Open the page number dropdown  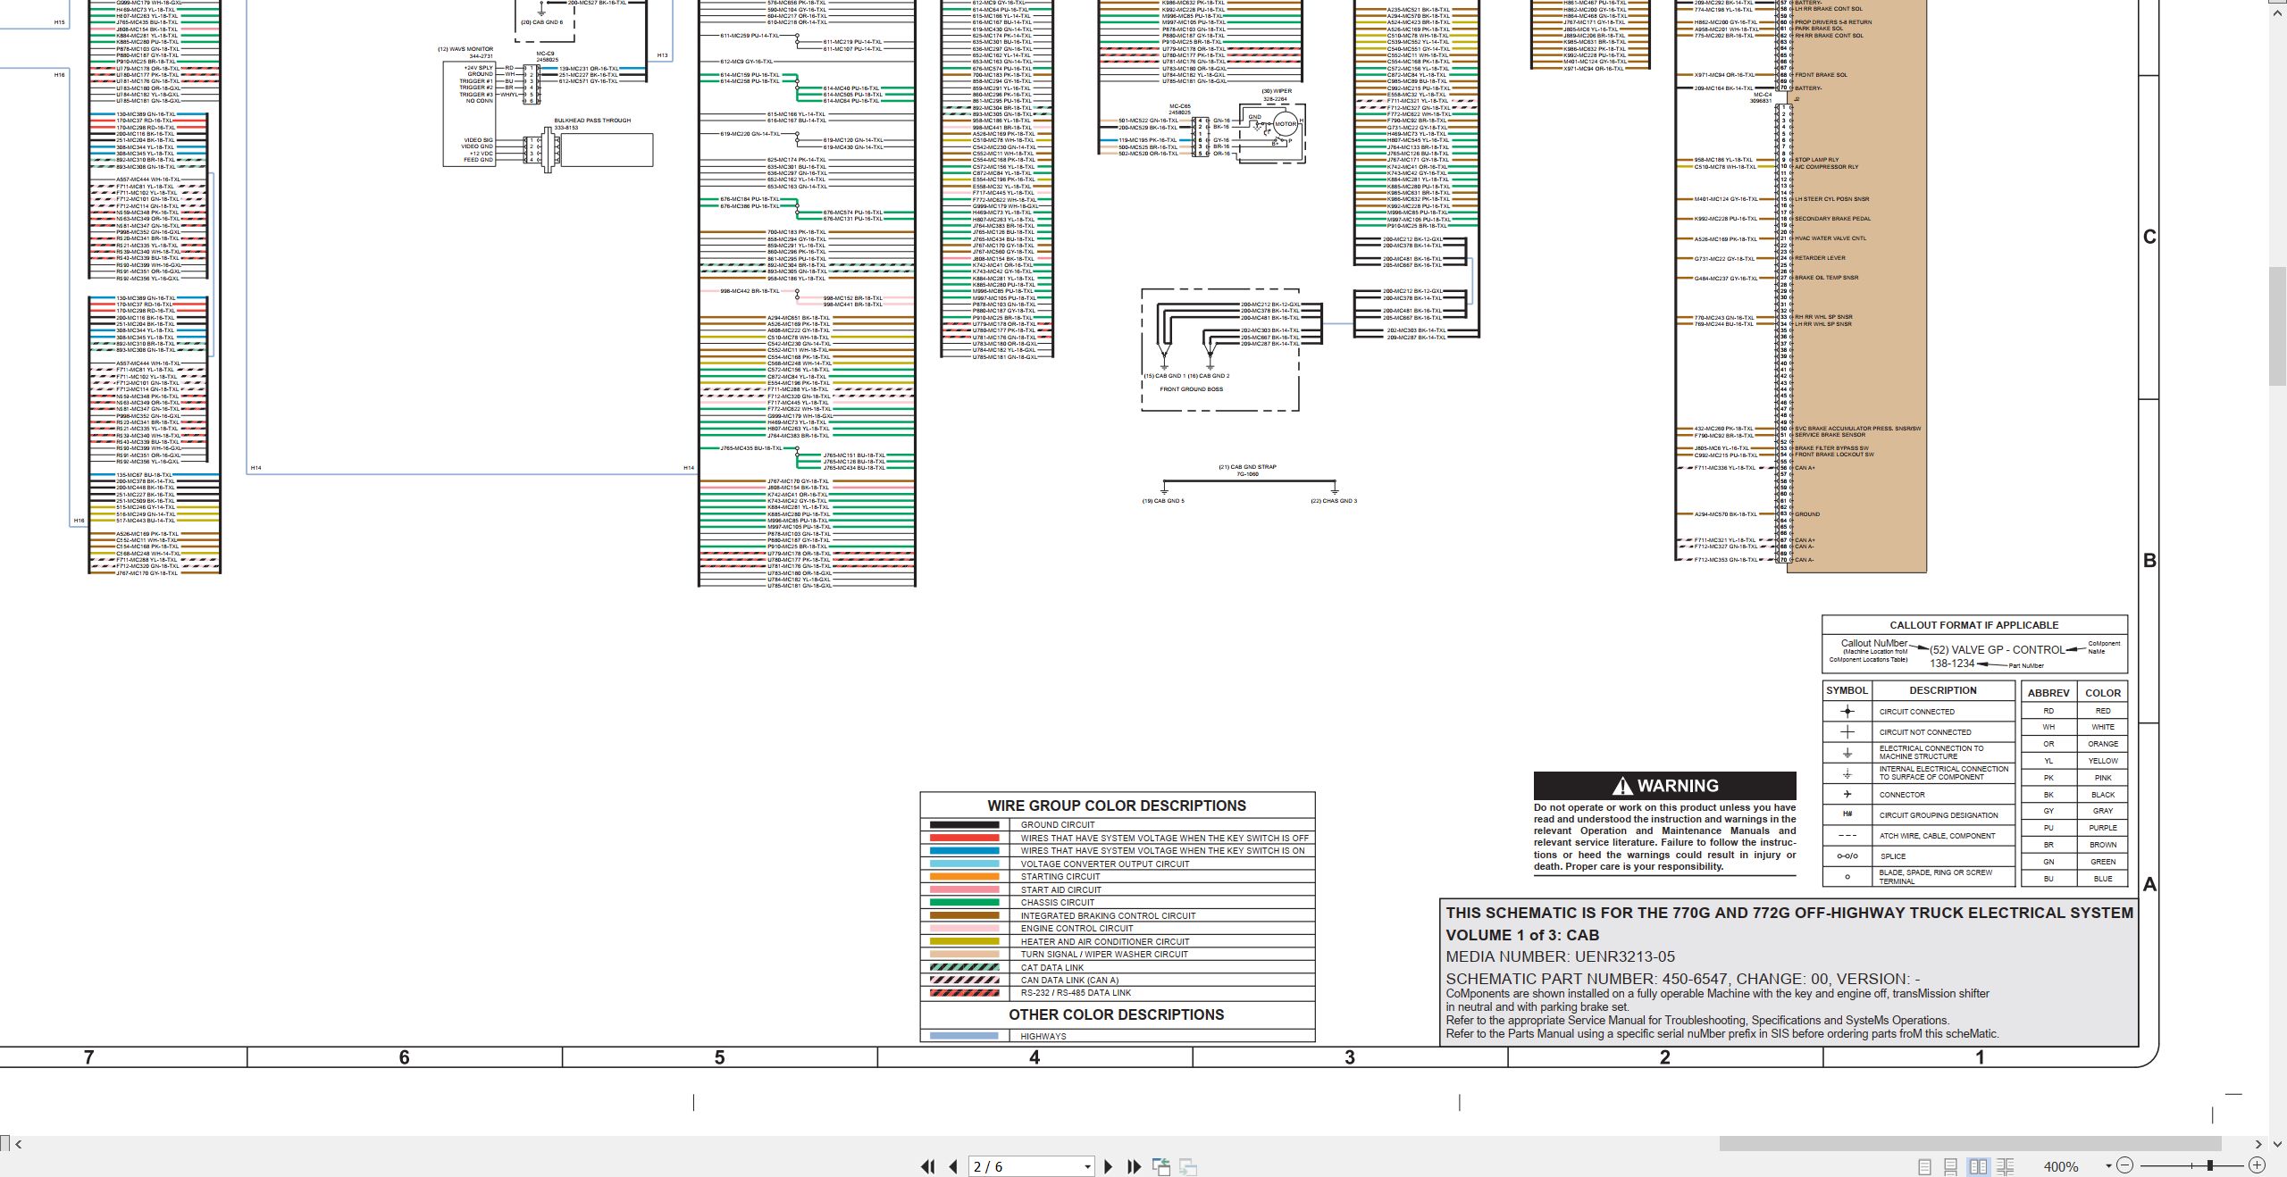pos(1087,1167)
